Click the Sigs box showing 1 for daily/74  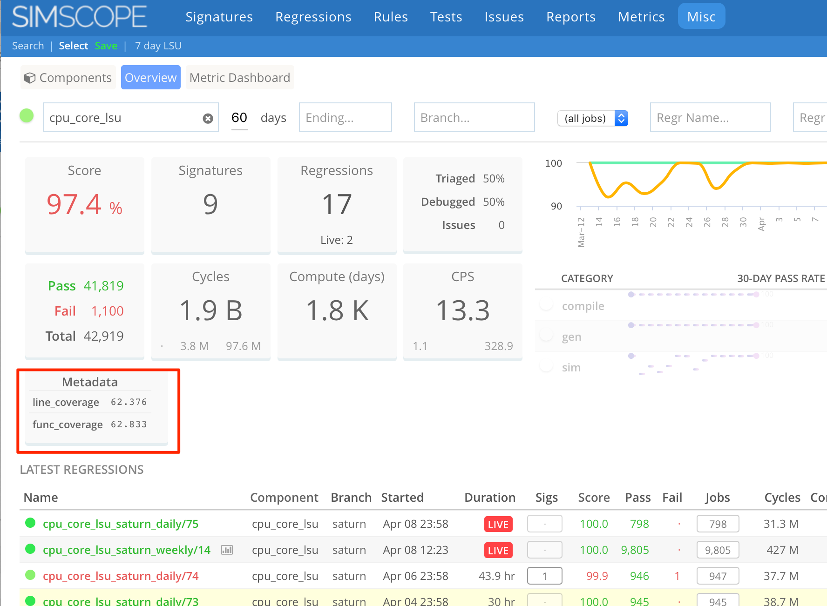545,576
